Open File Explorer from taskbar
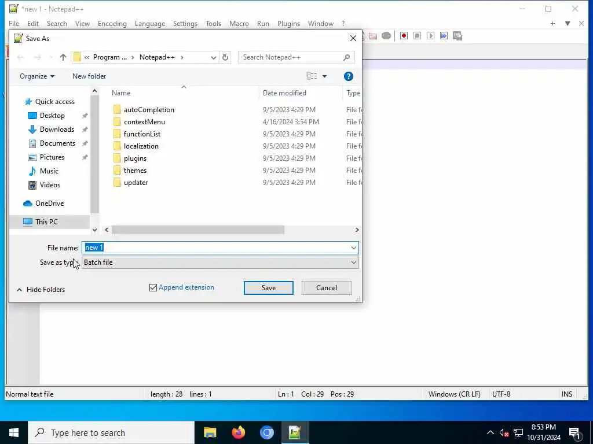 coord(210,432)
